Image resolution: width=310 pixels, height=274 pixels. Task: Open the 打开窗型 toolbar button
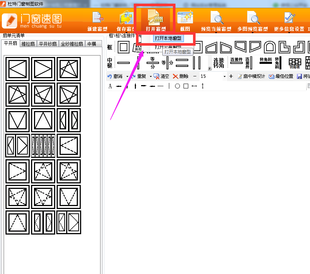pyautogui.click(x=156, y=21)
